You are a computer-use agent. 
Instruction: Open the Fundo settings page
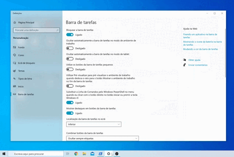pyautogui.click(x=21, y=47)
